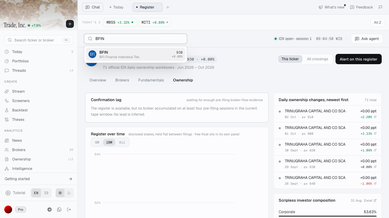Set chart range to All
This screenshot has height=218, width=389.
tap(122, 142)
